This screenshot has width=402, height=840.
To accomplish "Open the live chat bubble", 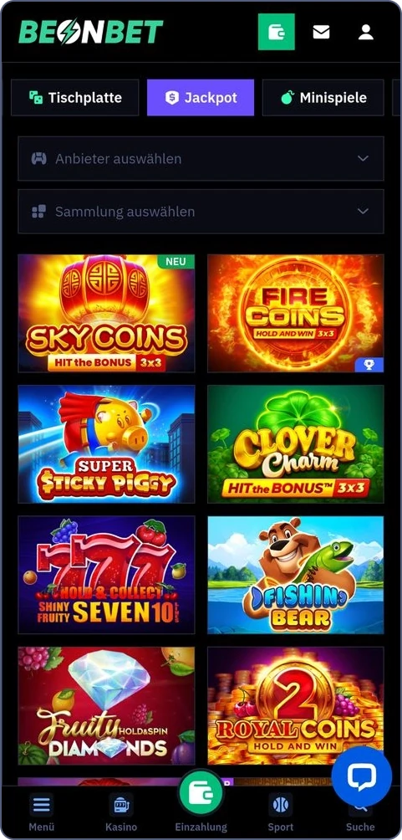I will tap(362, 776).
